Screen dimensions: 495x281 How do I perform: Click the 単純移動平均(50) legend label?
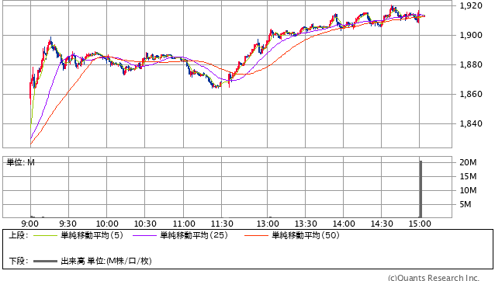[x=306, y=235]
